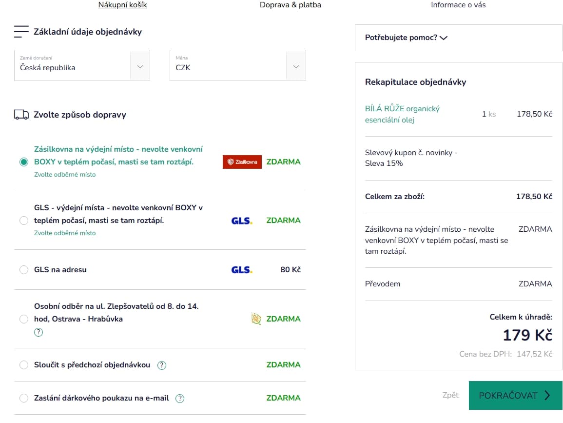Select Sloučit s předchozí objednávkou option
The height and width of the screenshot is (423, 563).
pyautogui.click(x=24, y=365)
